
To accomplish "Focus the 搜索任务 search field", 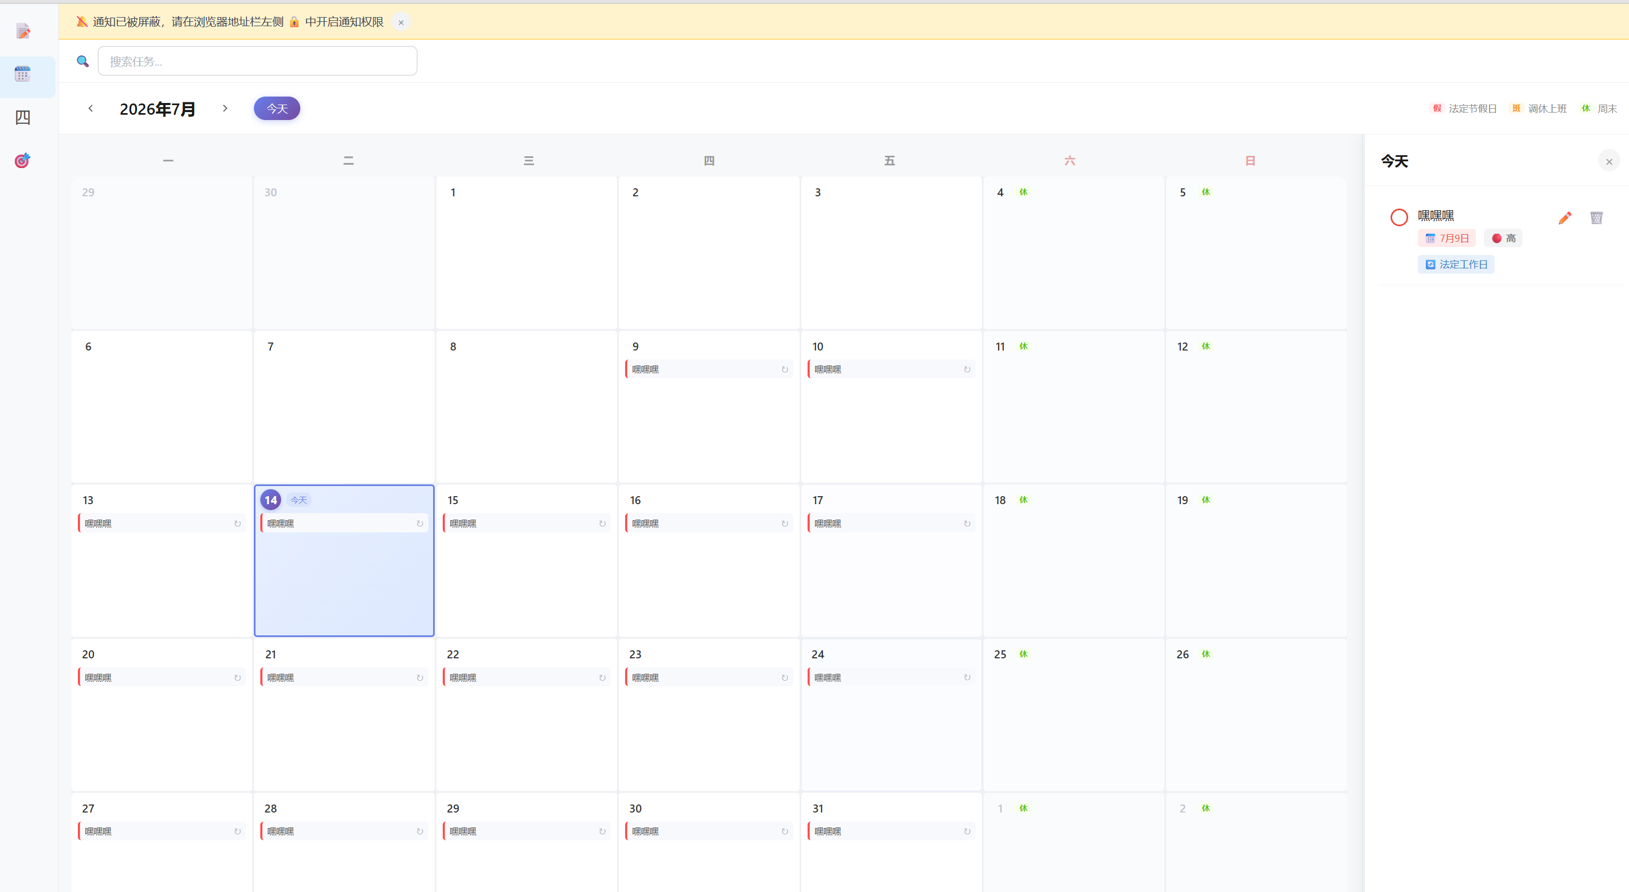I will (258, 61).
